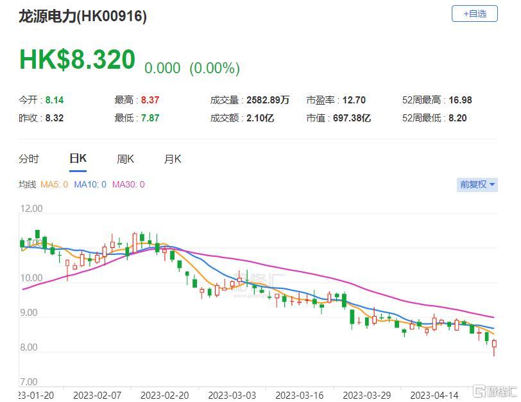This screenshot has width=521, height=402.
Task: Click the current price HK$8.320
Action: click(x=77, y=60)
